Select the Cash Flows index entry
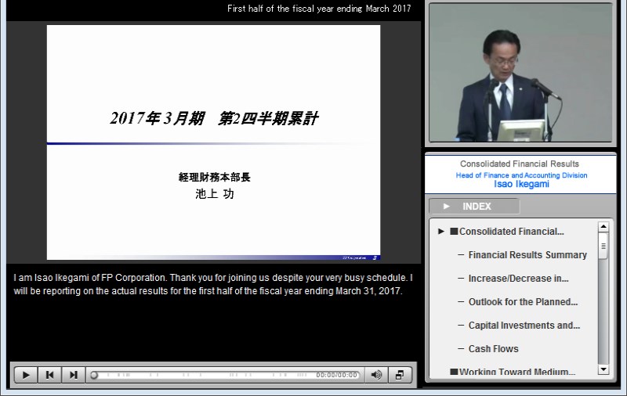 point(493,349)
